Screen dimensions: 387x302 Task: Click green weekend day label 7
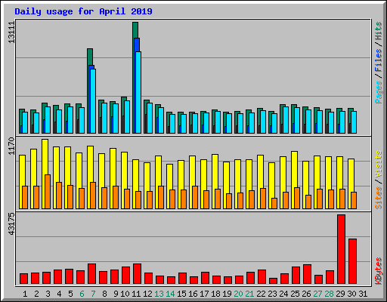pyautogui.click(x=93, y=294)
